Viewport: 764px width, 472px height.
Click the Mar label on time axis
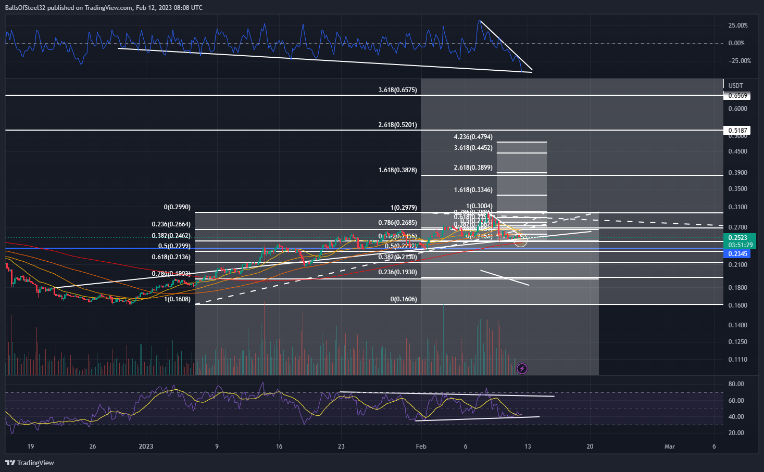(670, 447)
